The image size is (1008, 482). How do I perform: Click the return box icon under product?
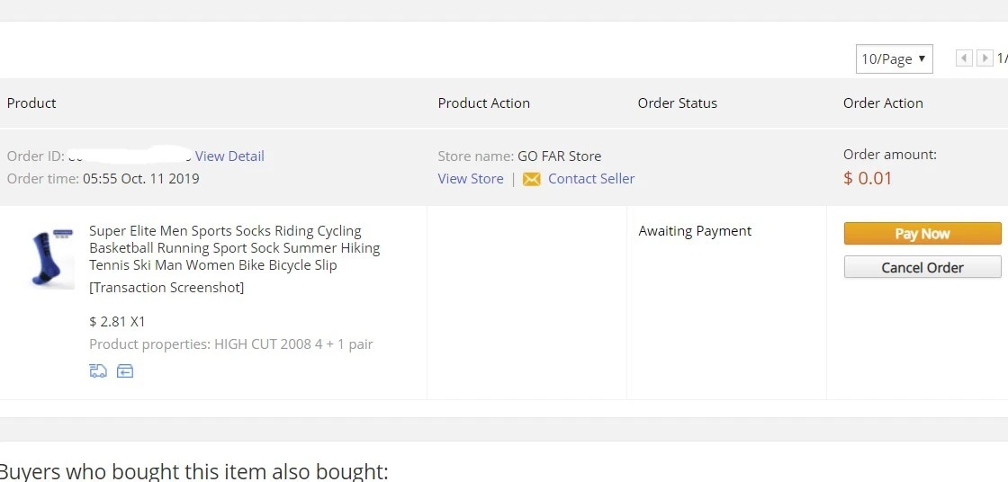pos(125,370)
